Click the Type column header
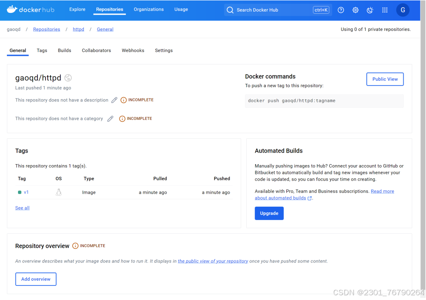The height and width of the screenshot is (300, 426). coord(89,178)
